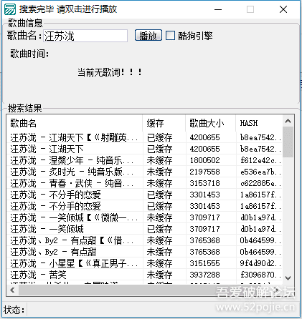The width and height of the screenshot is (302, 319).
Task: Minimize the player window
Action: click(x=218, y=9)
